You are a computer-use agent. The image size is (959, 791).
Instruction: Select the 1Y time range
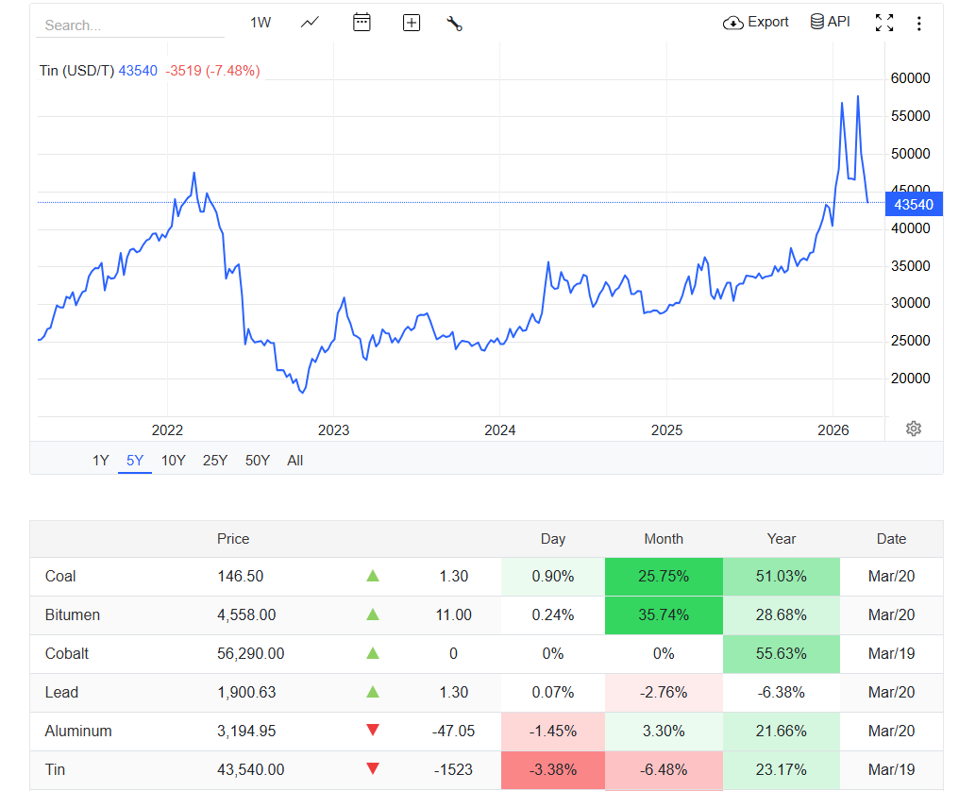pyautogui.click(x=101, y=461)
